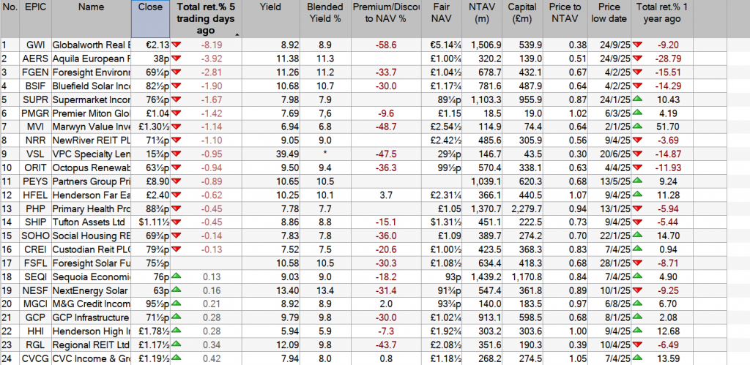This screenshot has height=365, width=750.
Task: Select Globalworth Real name cell
Action: [91, 45]
